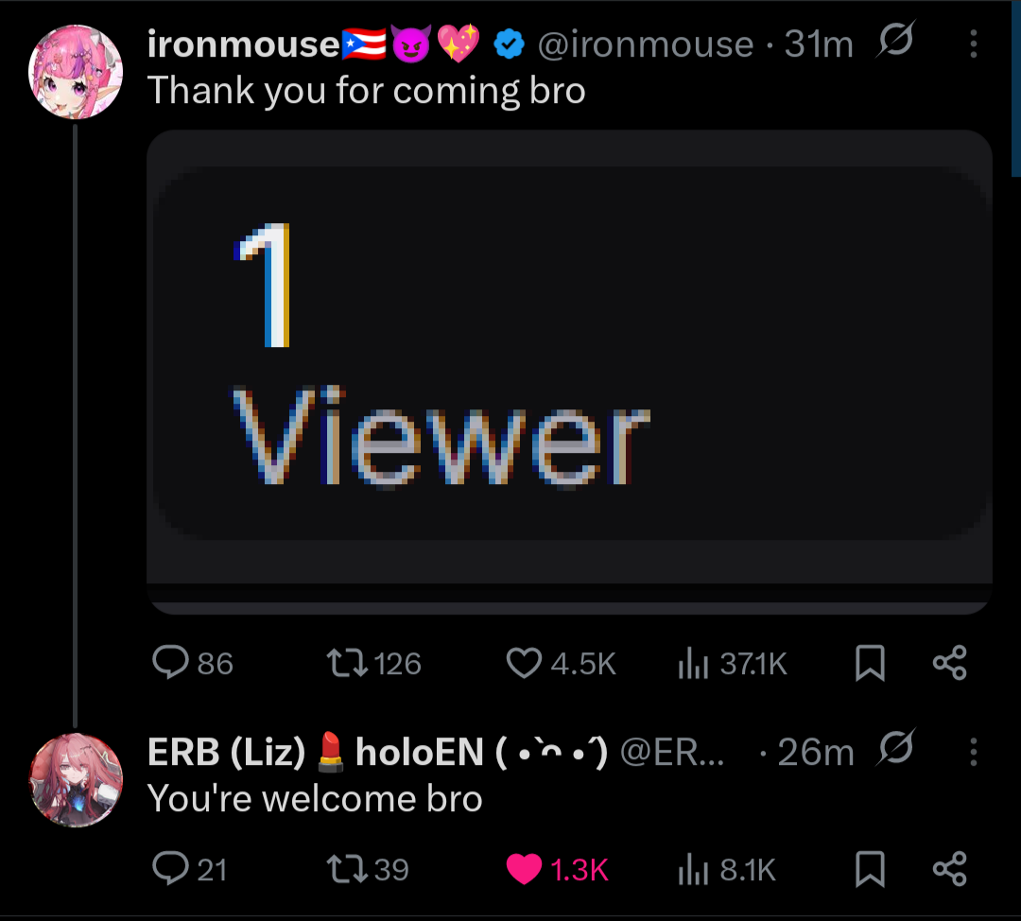Bookmark ERB's reply tweet
Image resolution: width=1021 pixels, height=921 pixels.
point(870,869)
